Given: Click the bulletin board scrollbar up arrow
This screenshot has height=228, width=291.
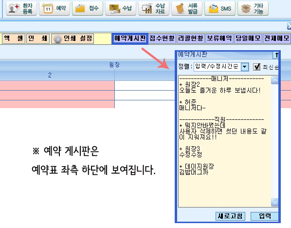Looking at the screenshot, I should click(274, 80).
